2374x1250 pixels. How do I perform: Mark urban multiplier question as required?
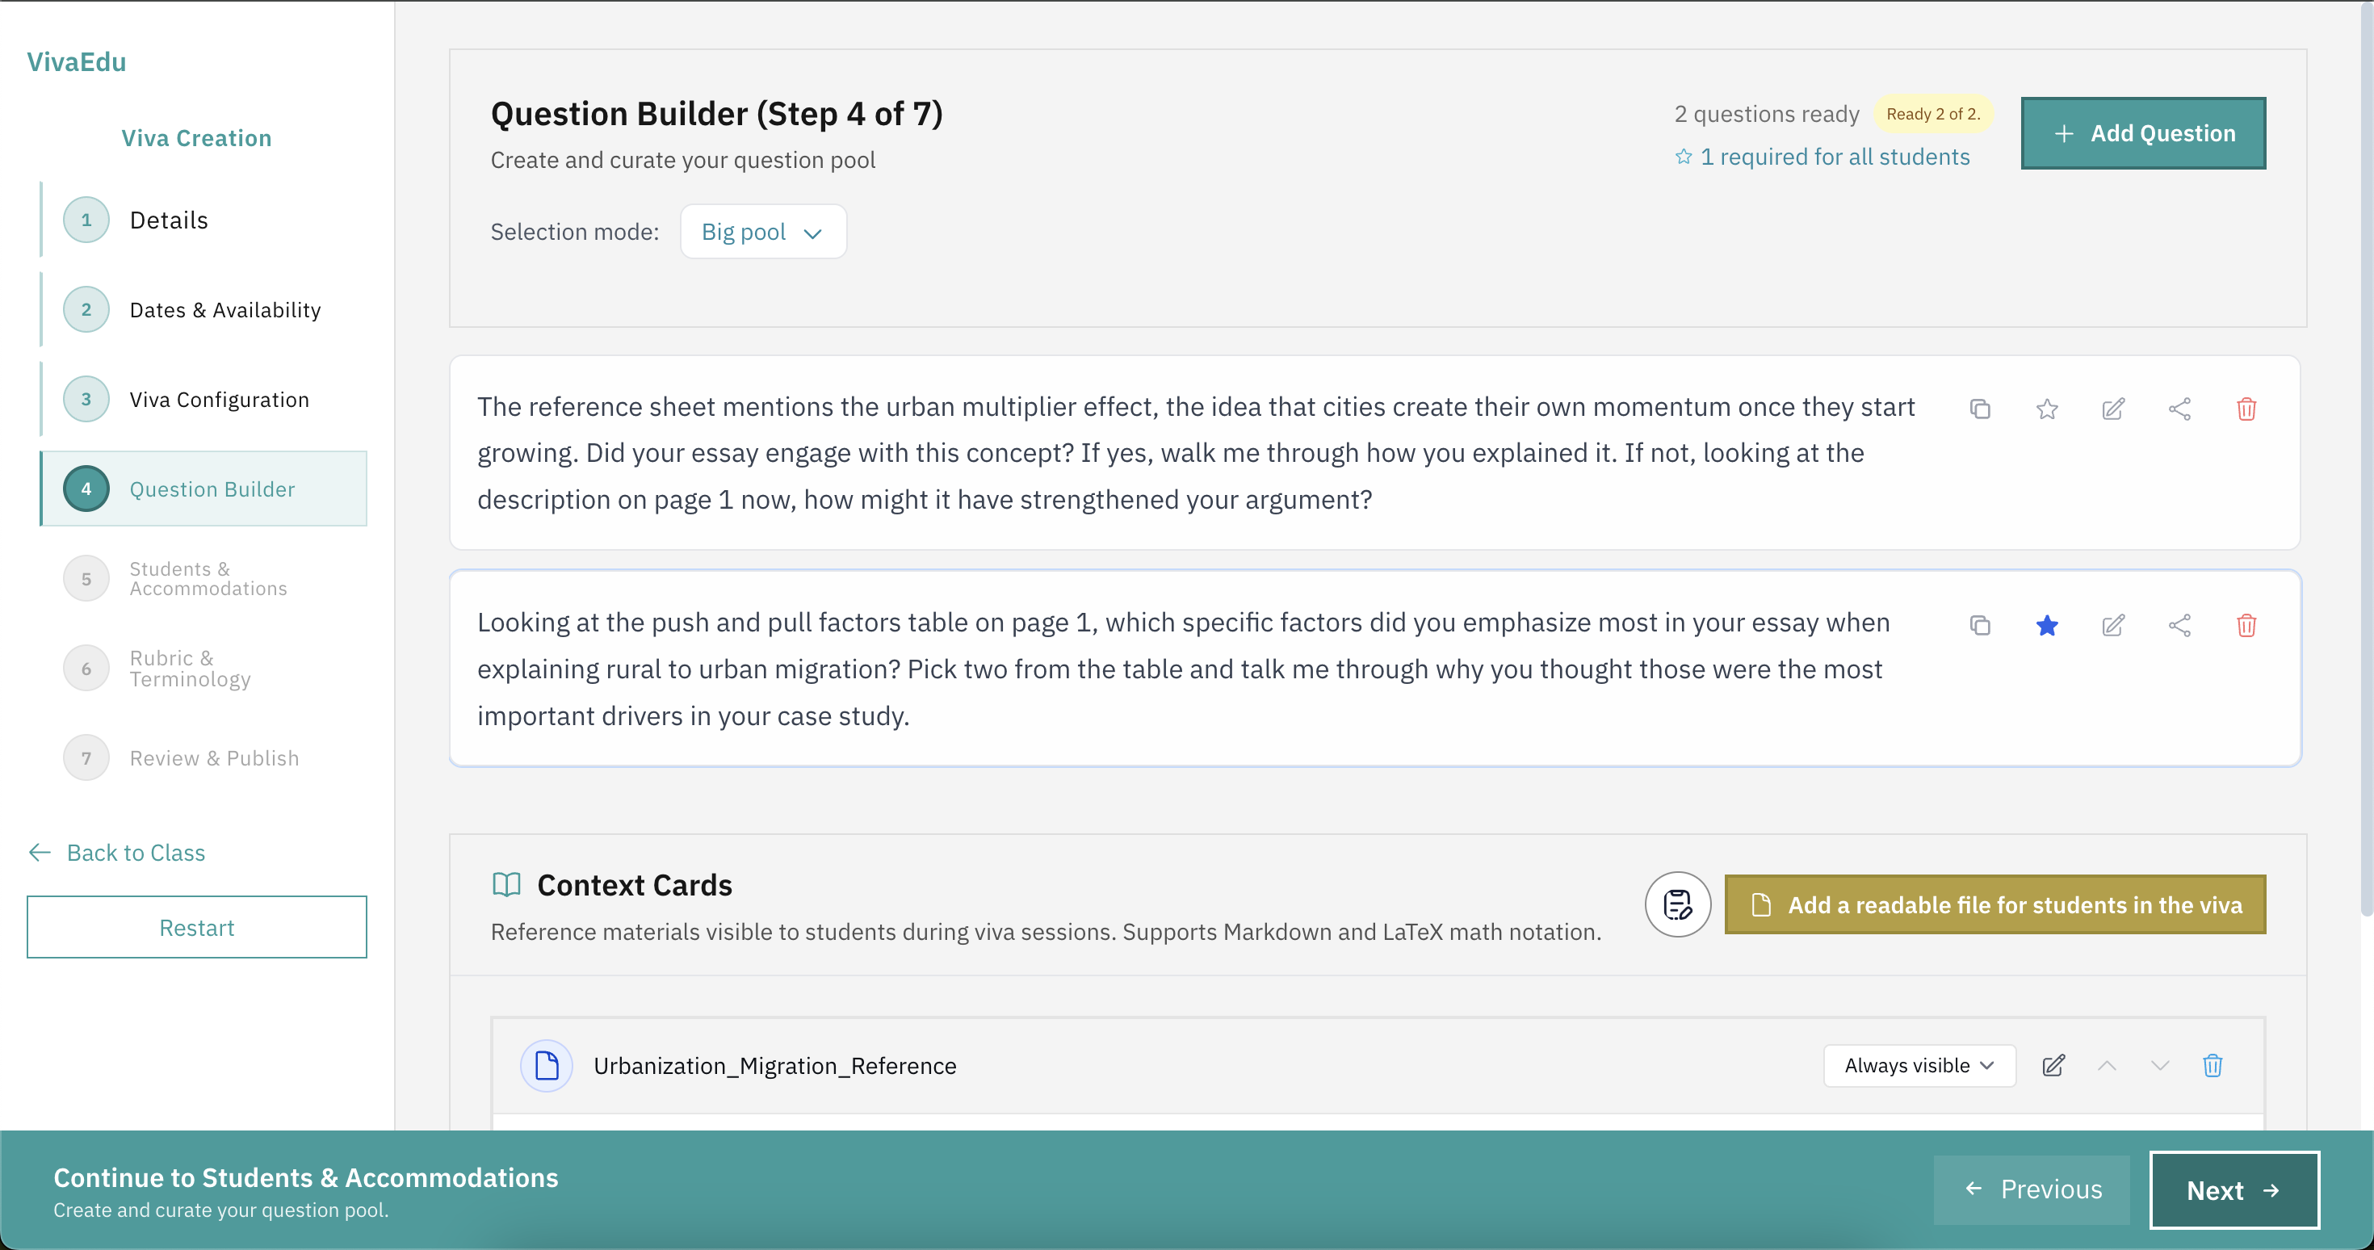tap(2047, 409)
